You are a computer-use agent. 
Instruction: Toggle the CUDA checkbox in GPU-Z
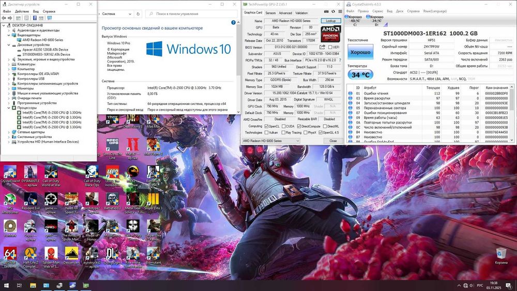283,126
